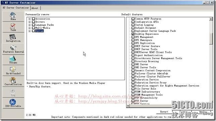Select the DNS Server Tools entry
Image resolution: width=216 pixels, height=121 pixels.
point(145,67)
